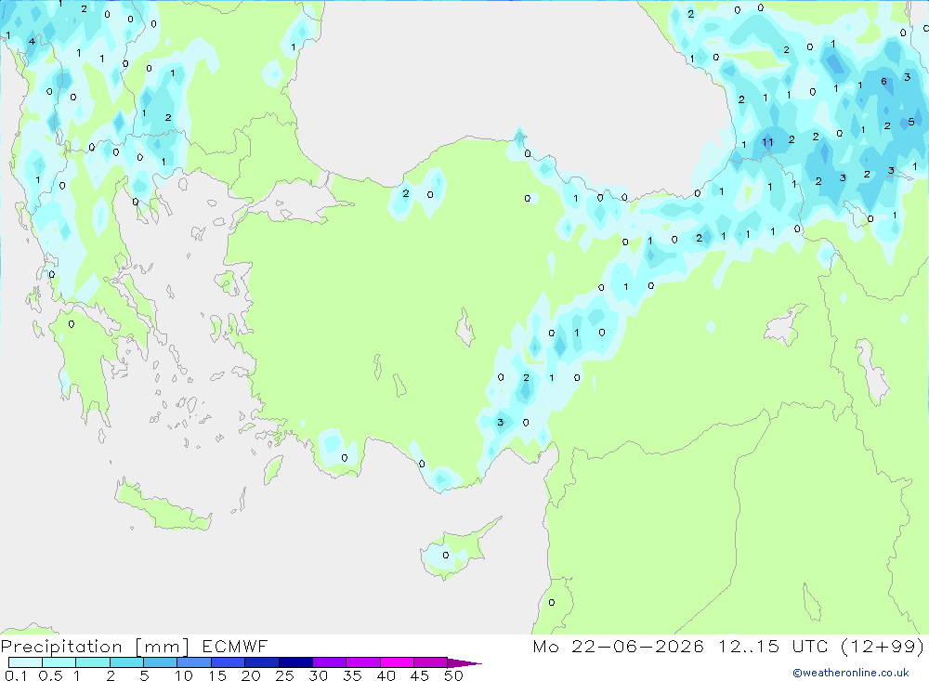Viewport: 929px width, 681px height.
Task: Click the legend tick label "40"
Action: 386,675
